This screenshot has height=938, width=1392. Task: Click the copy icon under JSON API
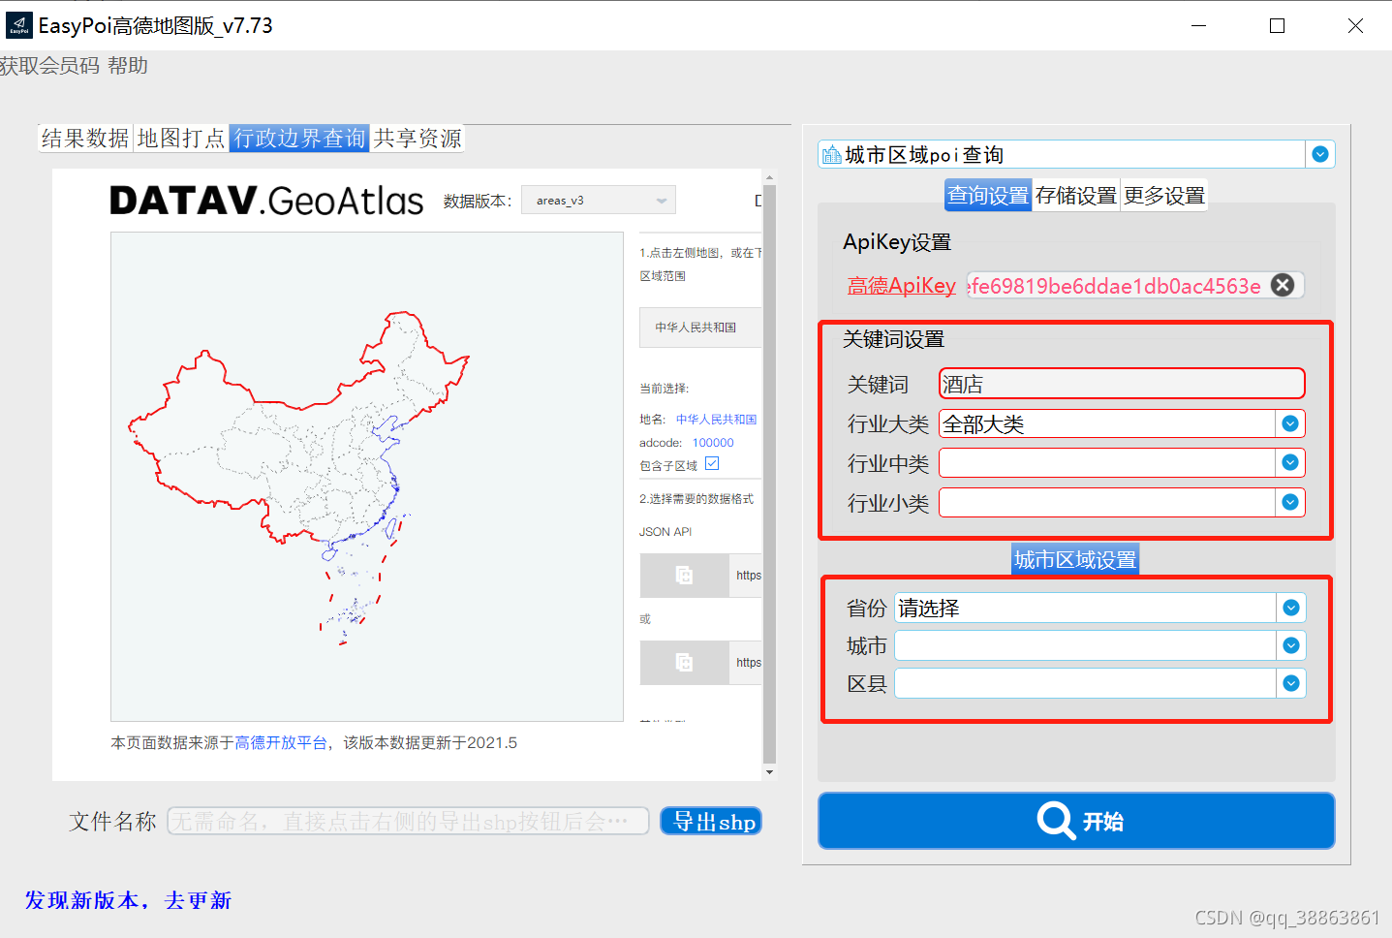point(684,576)
